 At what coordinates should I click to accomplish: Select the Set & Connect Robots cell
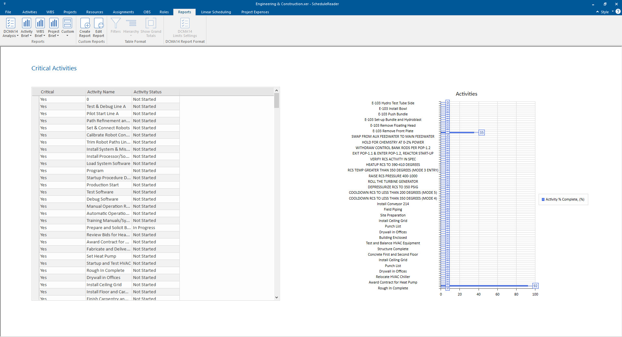point(108,128)
